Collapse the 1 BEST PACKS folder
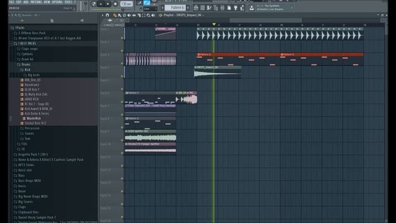This screenshot has width=396, height=223. tap(25, 43)
